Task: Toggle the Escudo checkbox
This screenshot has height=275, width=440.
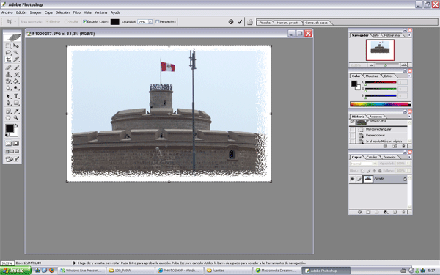Action: [85, 21]
